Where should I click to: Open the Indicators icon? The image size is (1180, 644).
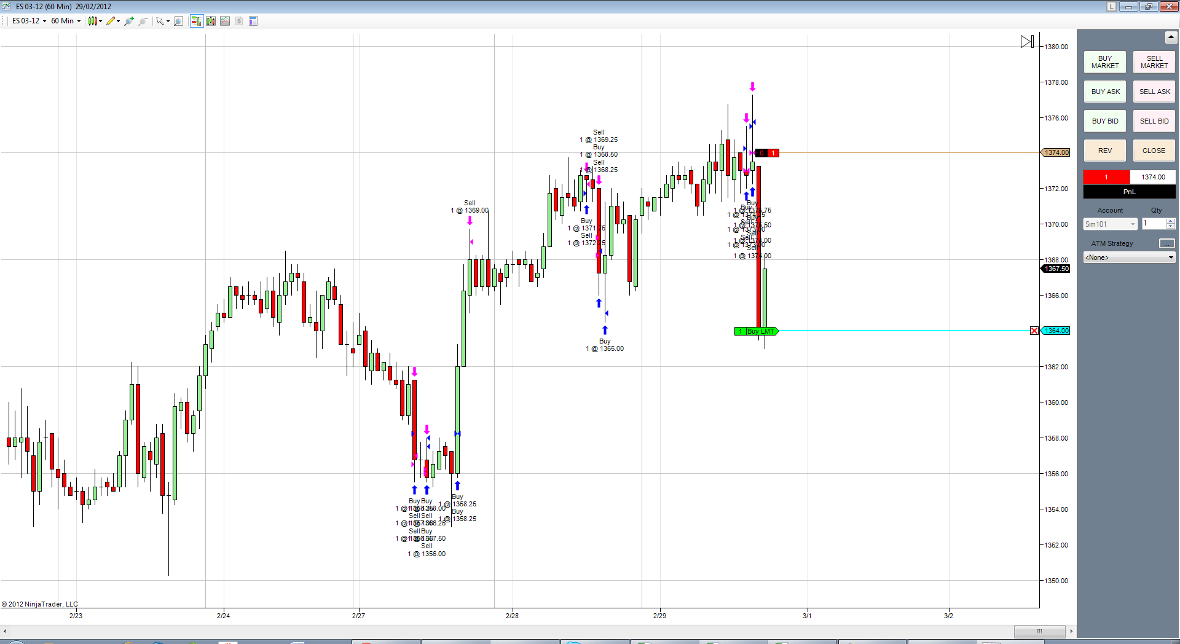pos(225,21)
